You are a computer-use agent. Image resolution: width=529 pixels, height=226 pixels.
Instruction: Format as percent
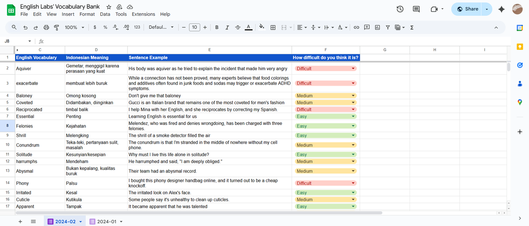tap(105, 27)
